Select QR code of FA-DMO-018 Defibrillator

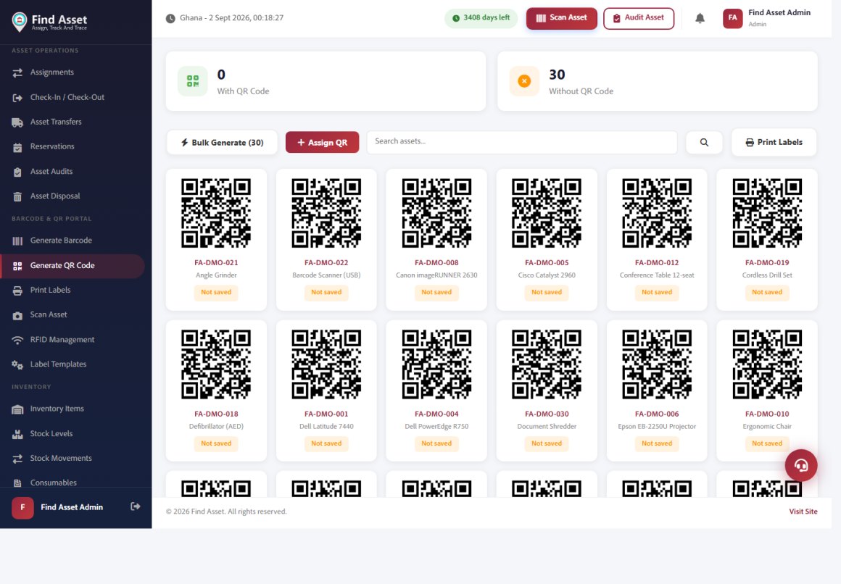216,364
